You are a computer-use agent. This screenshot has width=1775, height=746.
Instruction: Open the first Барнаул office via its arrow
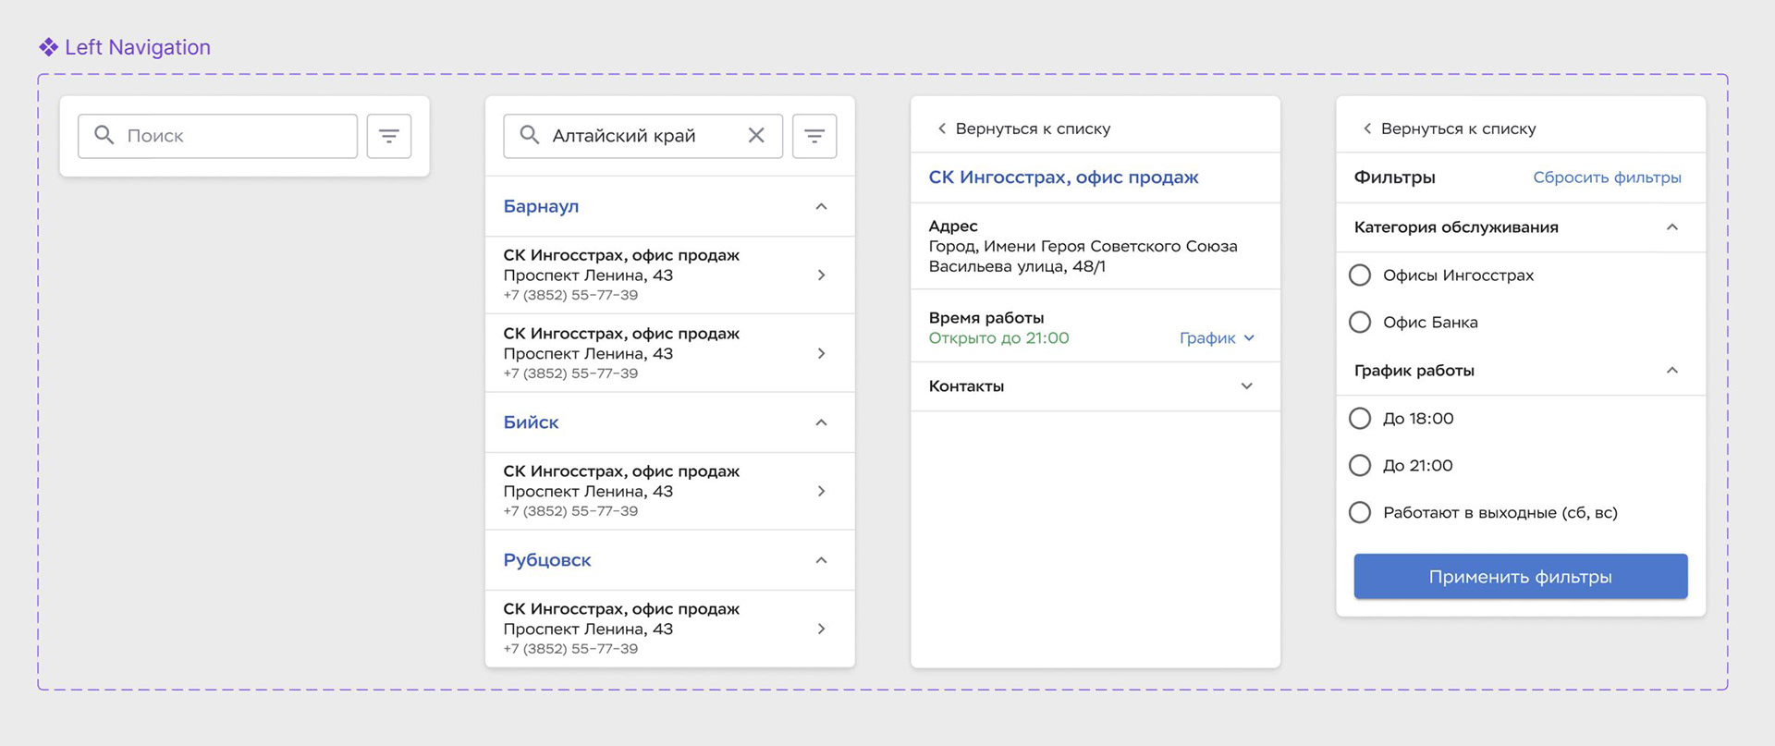point(821,275)
